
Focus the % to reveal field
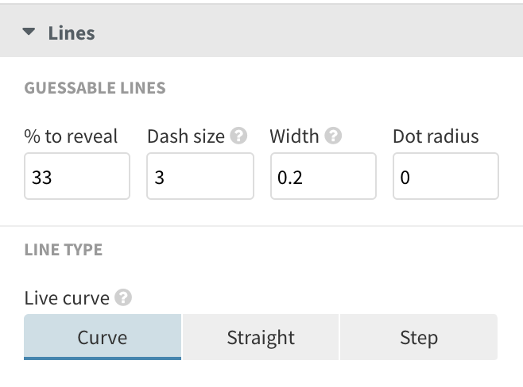click(x=77, y=176)
